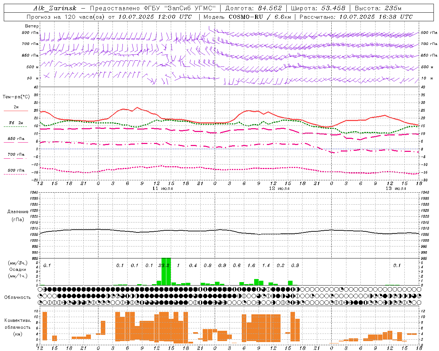This screenshot has width=439, height=351.
Task: Click the forecast start time 10.07.2025 12:00 UTC
Action: tap(155, 16)
